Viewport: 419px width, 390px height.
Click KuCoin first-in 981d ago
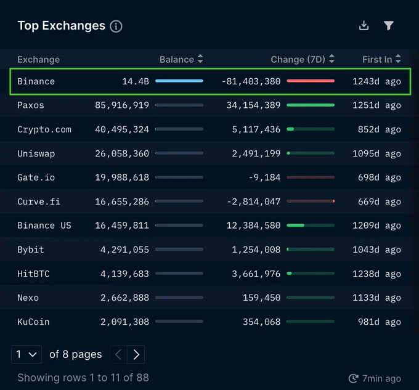coord(380,322)
